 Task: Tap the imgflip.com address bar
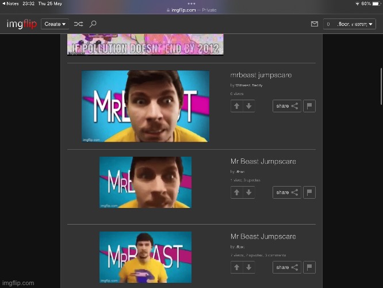(x=191, y=10)
